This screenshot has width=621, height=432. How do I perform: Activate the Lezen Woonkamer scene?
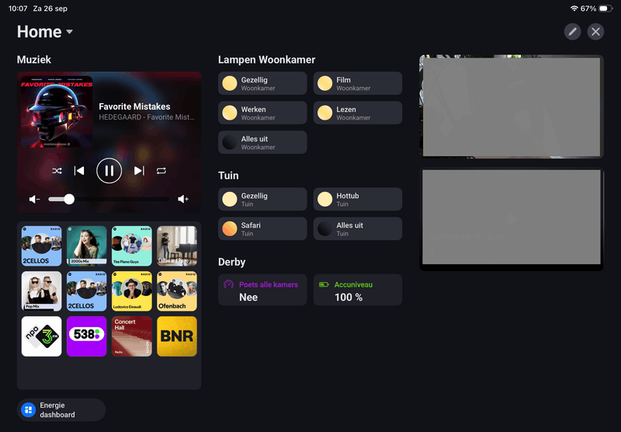pyautogui.click(x=358, y=113)
